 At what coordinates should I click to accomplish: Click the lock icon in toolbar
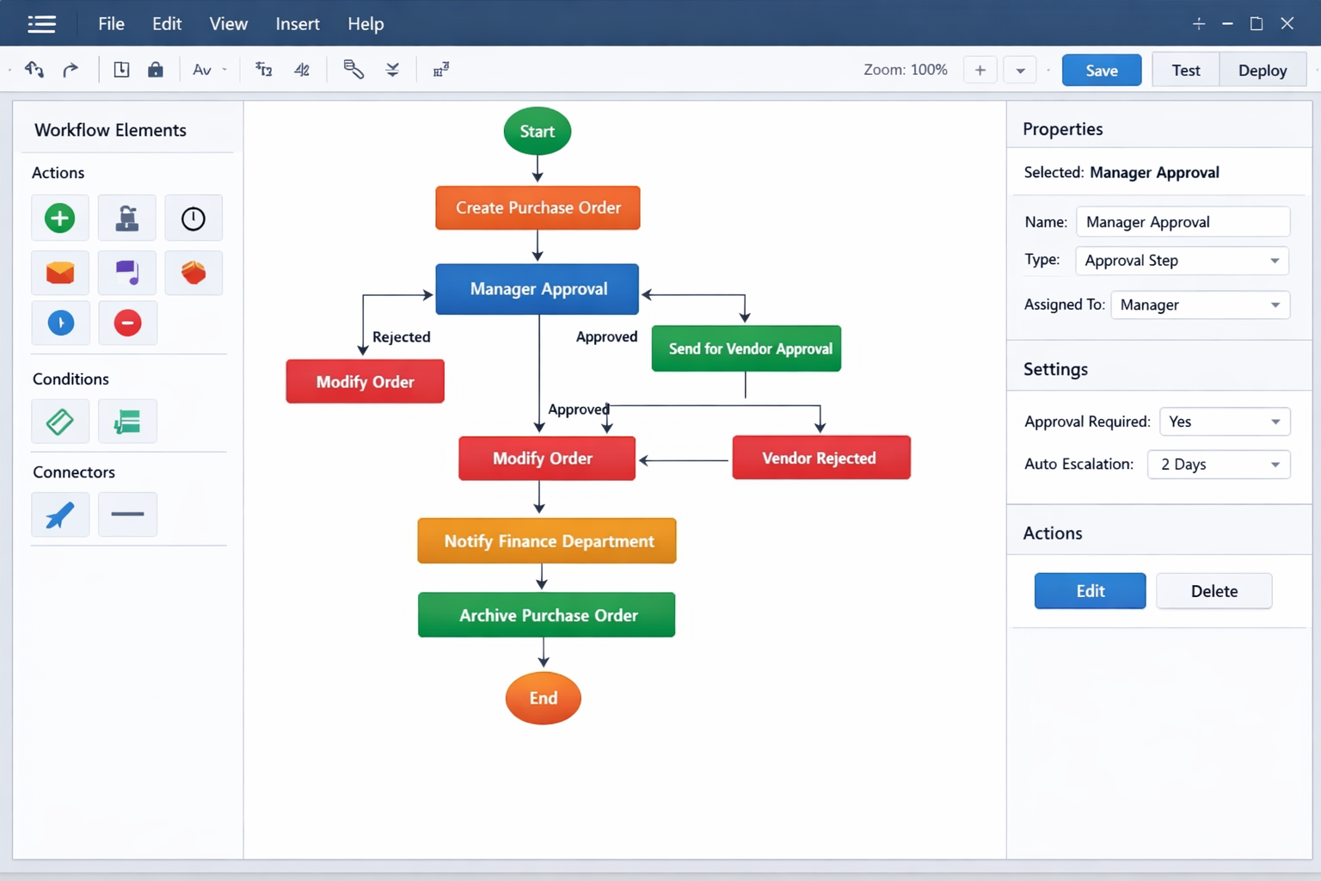click(x=155, y=70)
